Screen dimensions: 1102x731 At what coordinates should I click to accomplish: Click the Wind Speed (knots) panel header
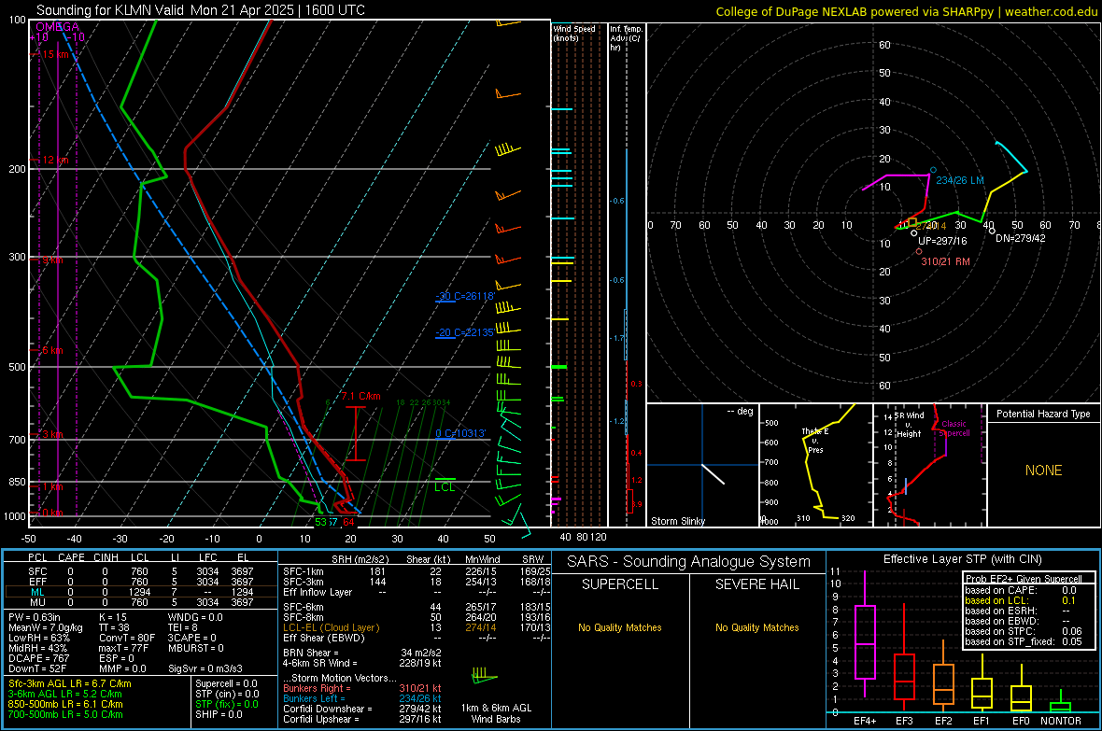[573, 33]
